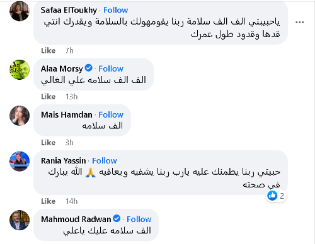315x244 pixels.
Task: Open Rania Yassin's name link
Action: [64, 161]
